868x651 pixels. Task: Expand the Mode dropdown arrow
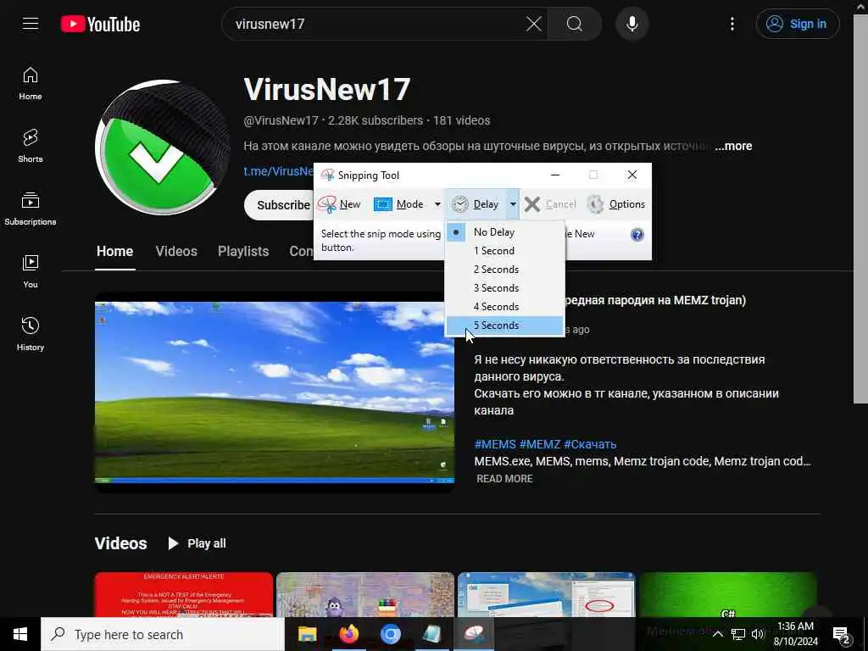[x=437, y=204]
